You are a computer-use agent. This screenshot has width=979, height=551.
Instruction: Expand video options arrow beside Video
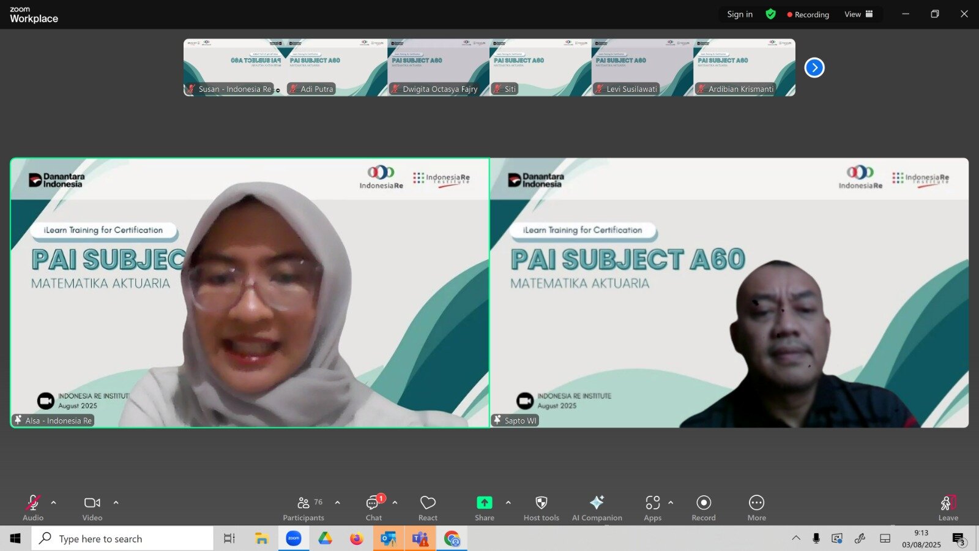click(116, 503)
